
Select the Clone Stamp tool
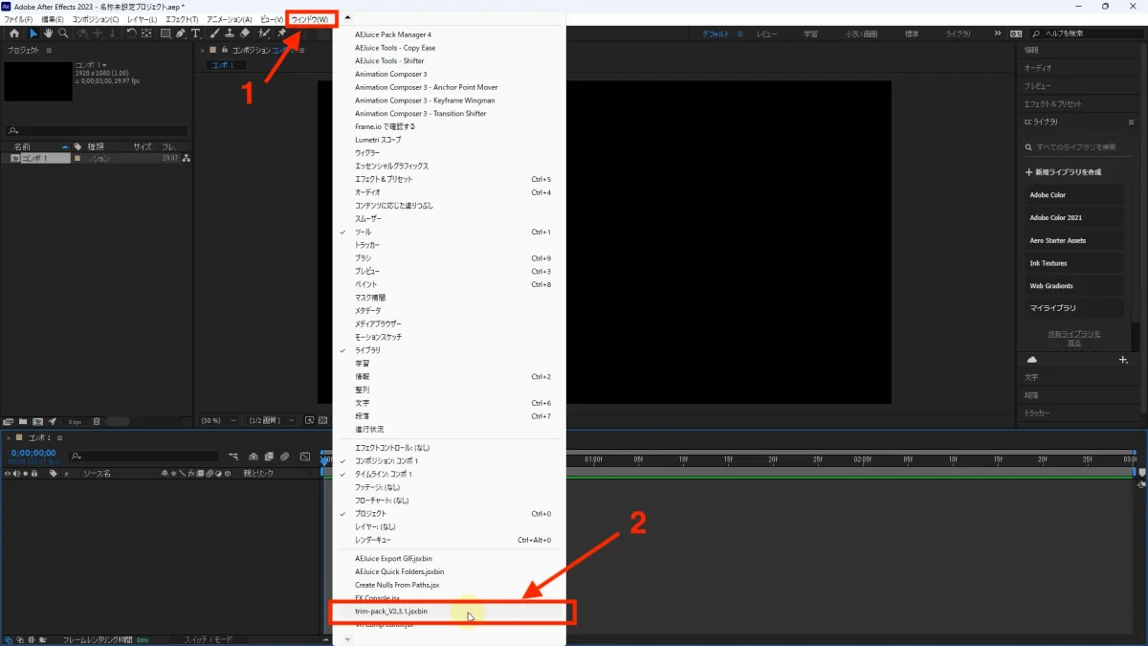point(230,33)
